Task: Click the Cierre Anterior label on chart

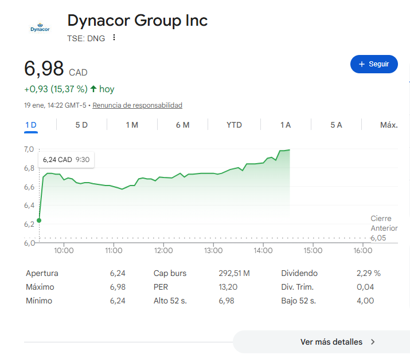Action: point(381,223)
